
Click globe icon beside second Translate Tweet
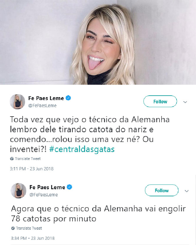click(13, 228)
